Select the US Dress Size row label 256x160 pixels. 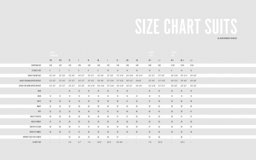(x=36, y=71)
